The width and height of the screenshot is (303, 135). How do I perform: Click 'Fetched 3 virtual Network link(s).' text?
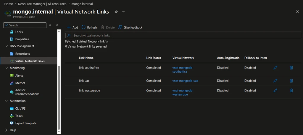point(87,41)
